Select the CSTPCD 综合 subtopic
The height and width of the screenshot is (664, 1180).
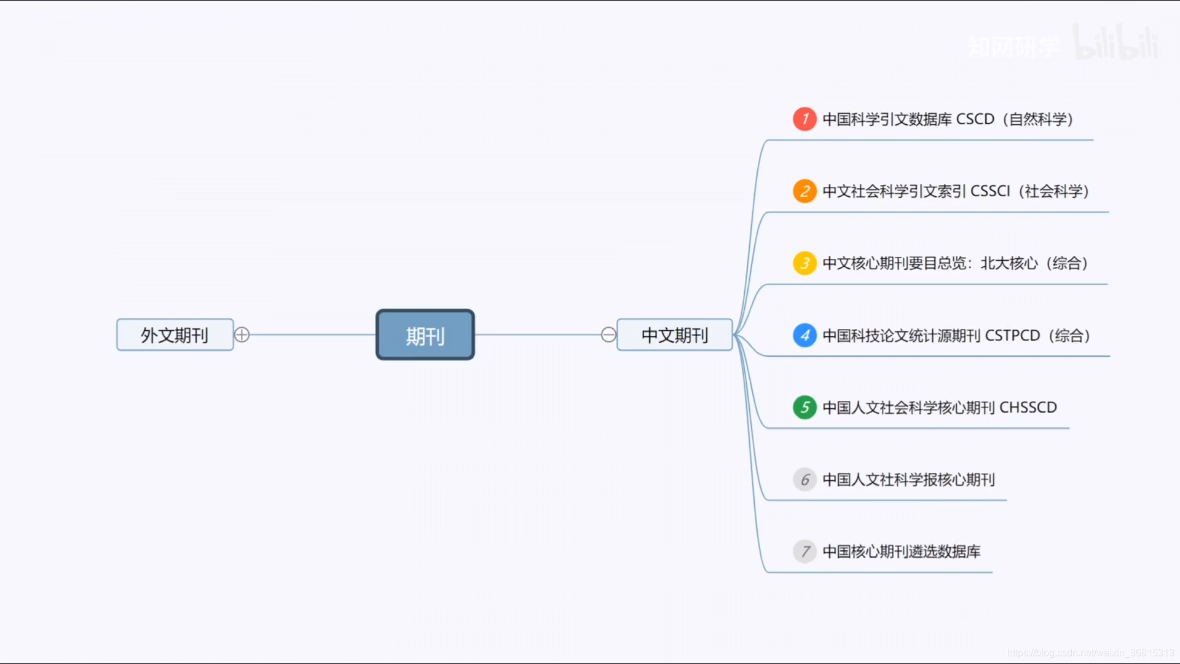click(x=956, y=336)
